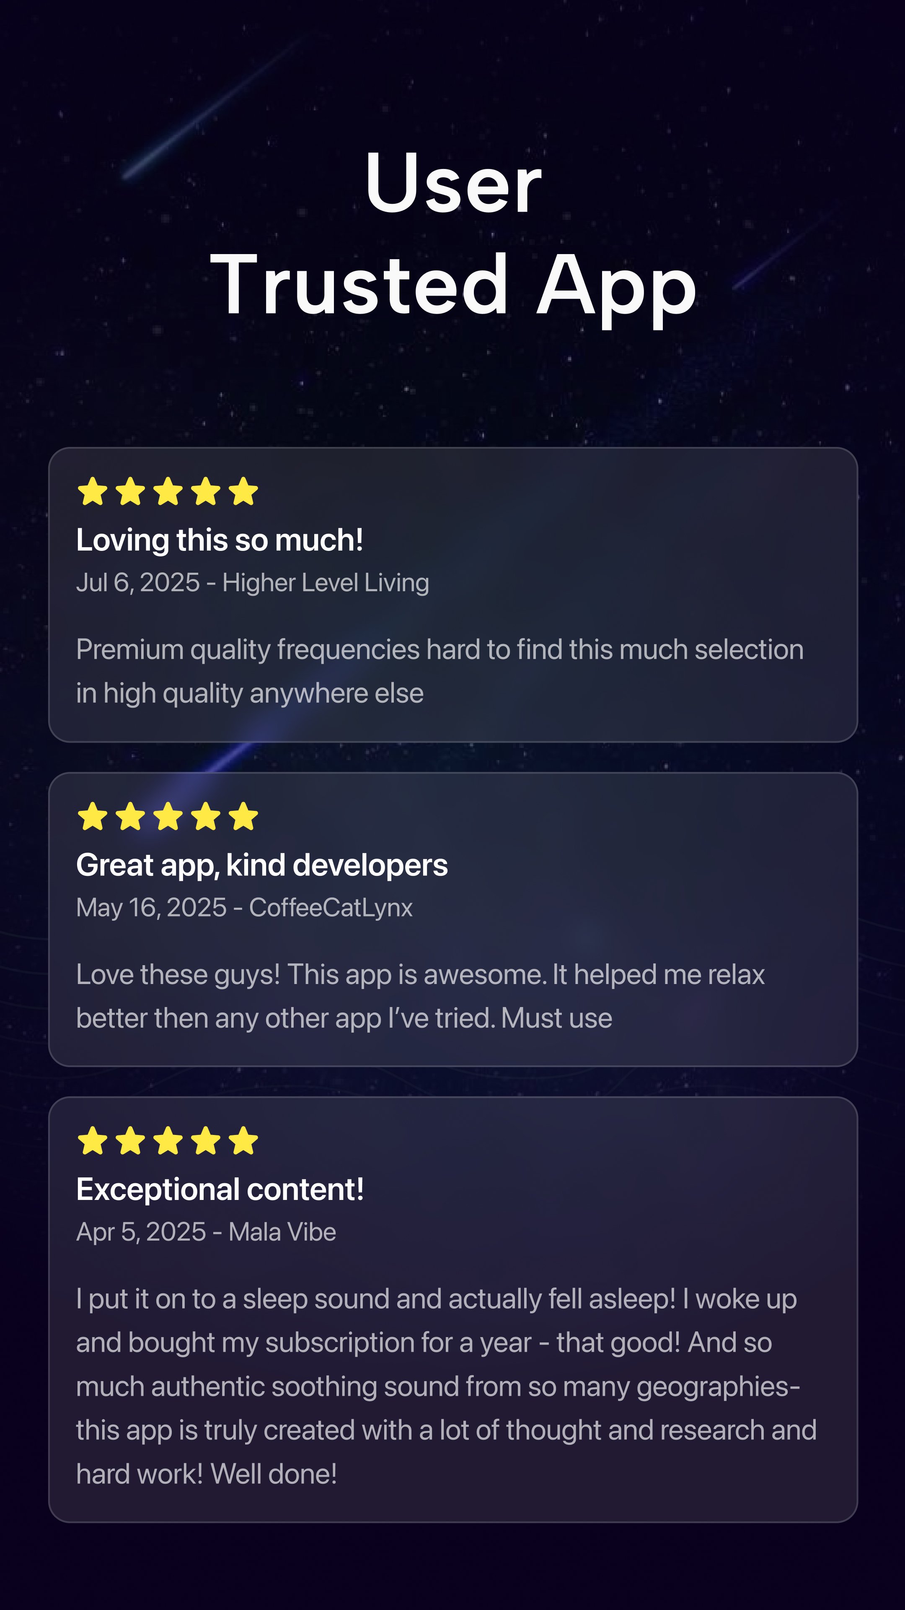Click the Premium quality frequencies review text
Screen dimensions: 905x1610
(x=440, y=671)
